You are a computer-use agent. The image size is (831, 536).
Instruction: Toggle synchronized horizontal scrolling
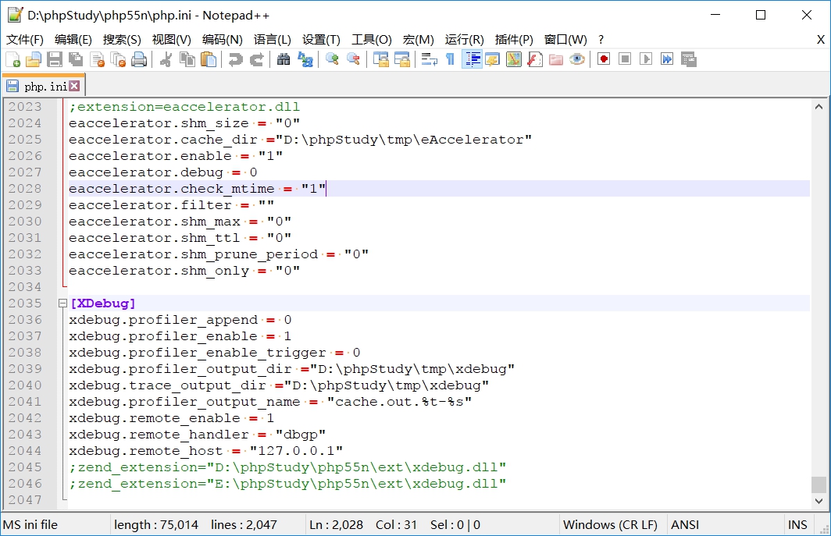point(401,59)
